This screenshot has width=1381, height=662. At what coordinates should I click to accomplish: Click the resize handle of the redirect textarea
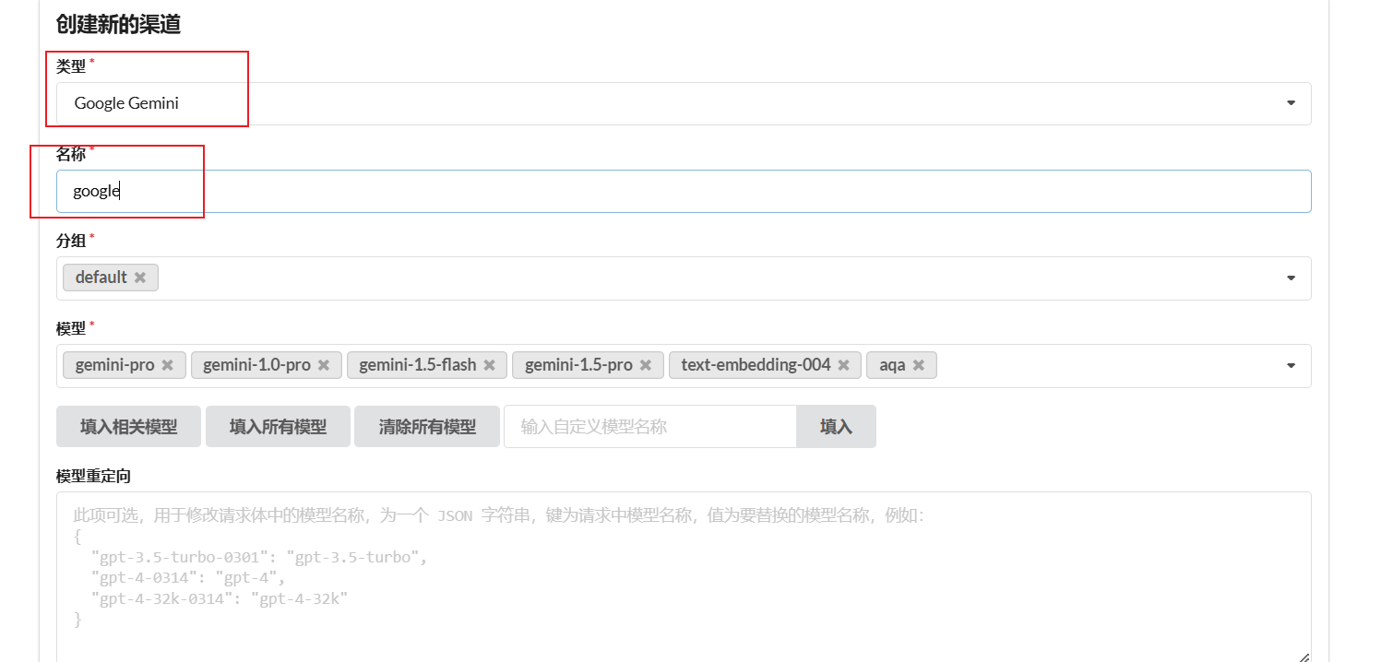(1303, 655)
